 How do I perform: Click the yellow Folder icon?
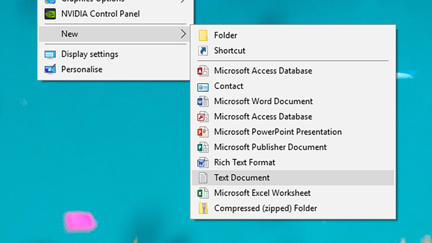203,36
